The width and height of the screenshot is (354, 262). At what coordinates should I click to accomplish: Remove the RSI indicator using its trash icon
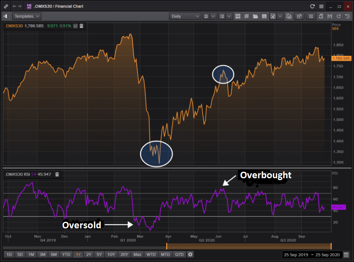coord(57,174)
